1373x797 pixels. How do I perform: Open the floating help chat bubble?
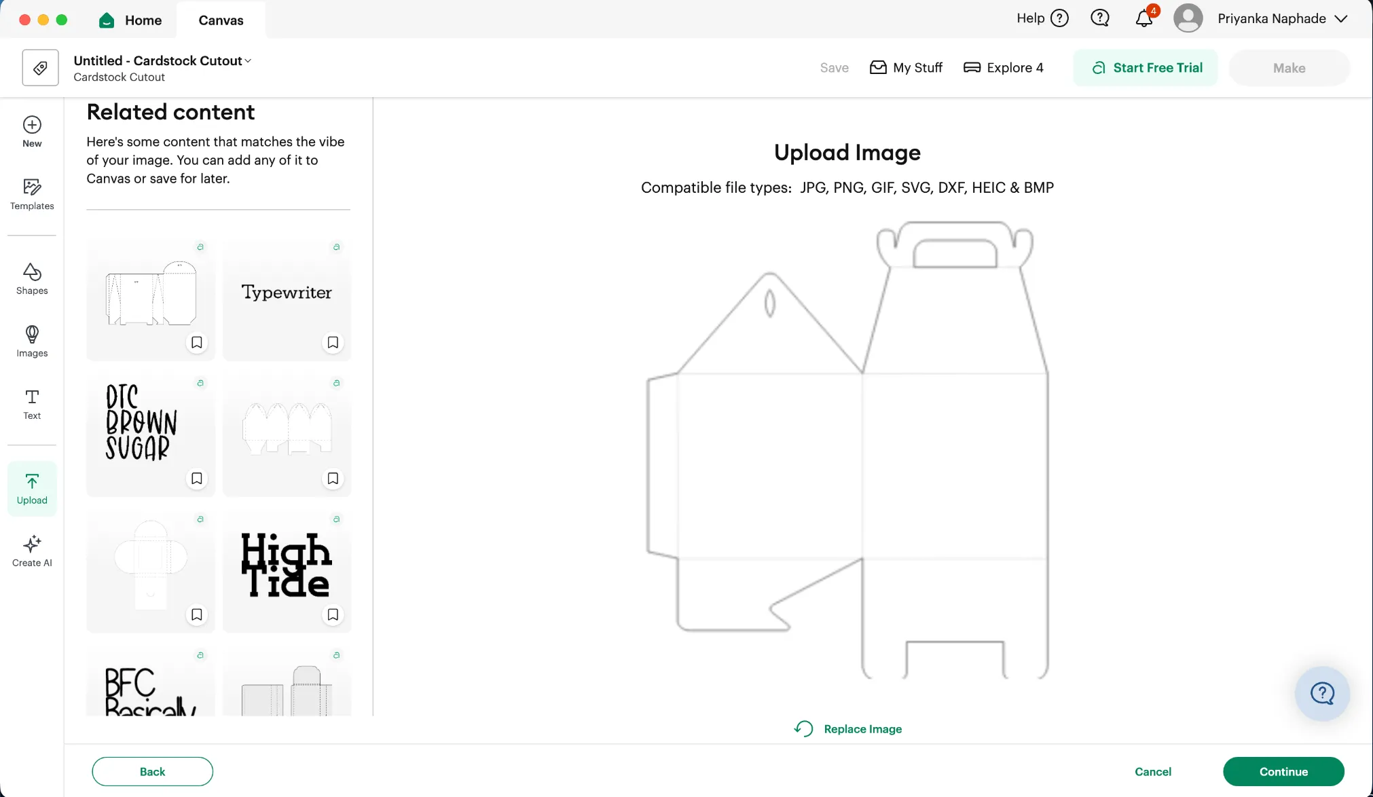(x=1322, y=694)
